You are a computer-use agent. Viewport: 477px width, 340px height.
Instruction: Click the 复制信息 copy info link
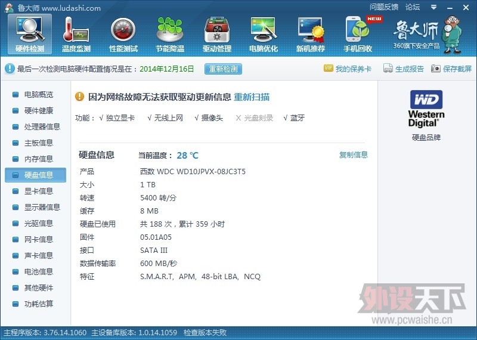coord(354,154)
